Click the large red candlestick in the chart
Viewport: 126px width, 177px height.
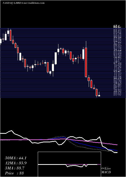click(x=86, y=62)
